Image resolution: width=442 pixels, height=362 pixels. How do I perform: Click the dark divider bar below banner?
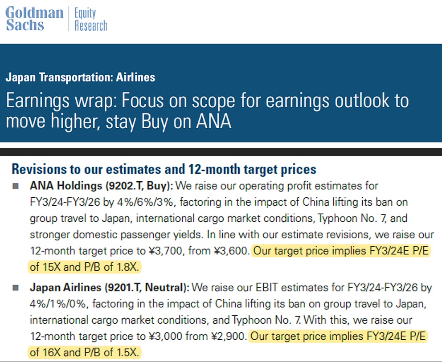point(221,152)
